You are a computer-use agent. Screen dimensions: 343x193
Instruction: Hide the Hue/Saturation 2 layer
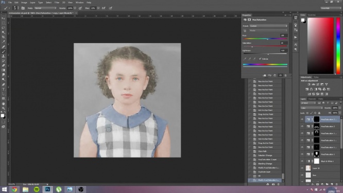point(302,126)
